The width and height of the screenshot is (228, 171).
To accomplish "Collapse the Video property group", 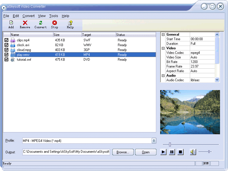I will tap(163, 48).
